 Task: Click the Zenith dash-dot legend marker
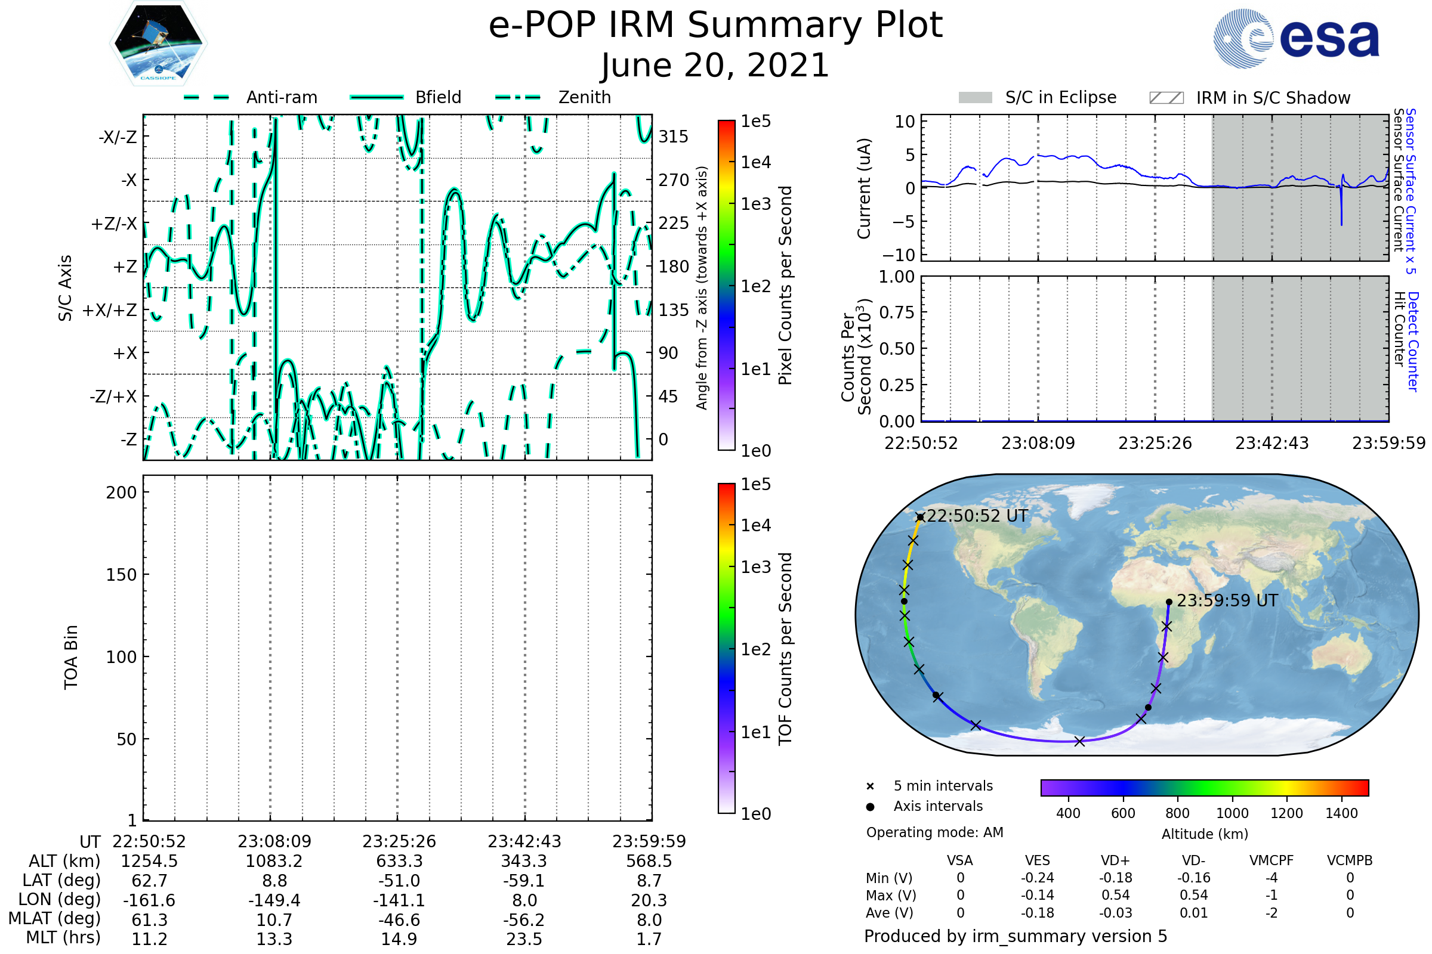(x=518, y=97)
